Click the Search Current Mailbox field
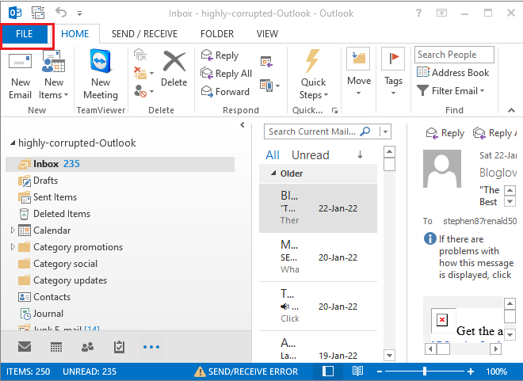Viewport: 523px width, 381px height. click(312, 131)
